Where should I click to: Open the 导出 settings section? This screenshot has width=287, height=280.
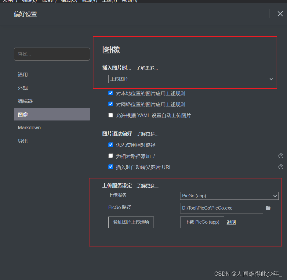click(x=23, y=141)
